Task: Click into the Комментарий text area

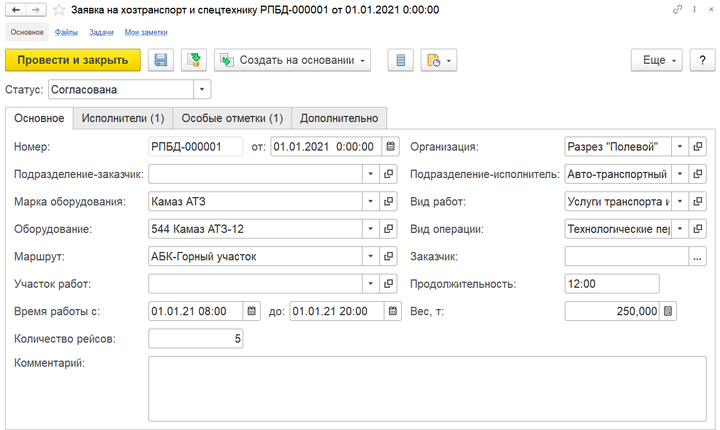Action: (x=427, y=389)
